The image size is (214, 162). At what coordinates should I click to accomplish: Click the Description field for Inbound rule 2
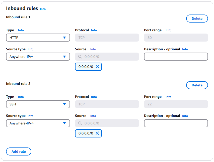[176, 123]
